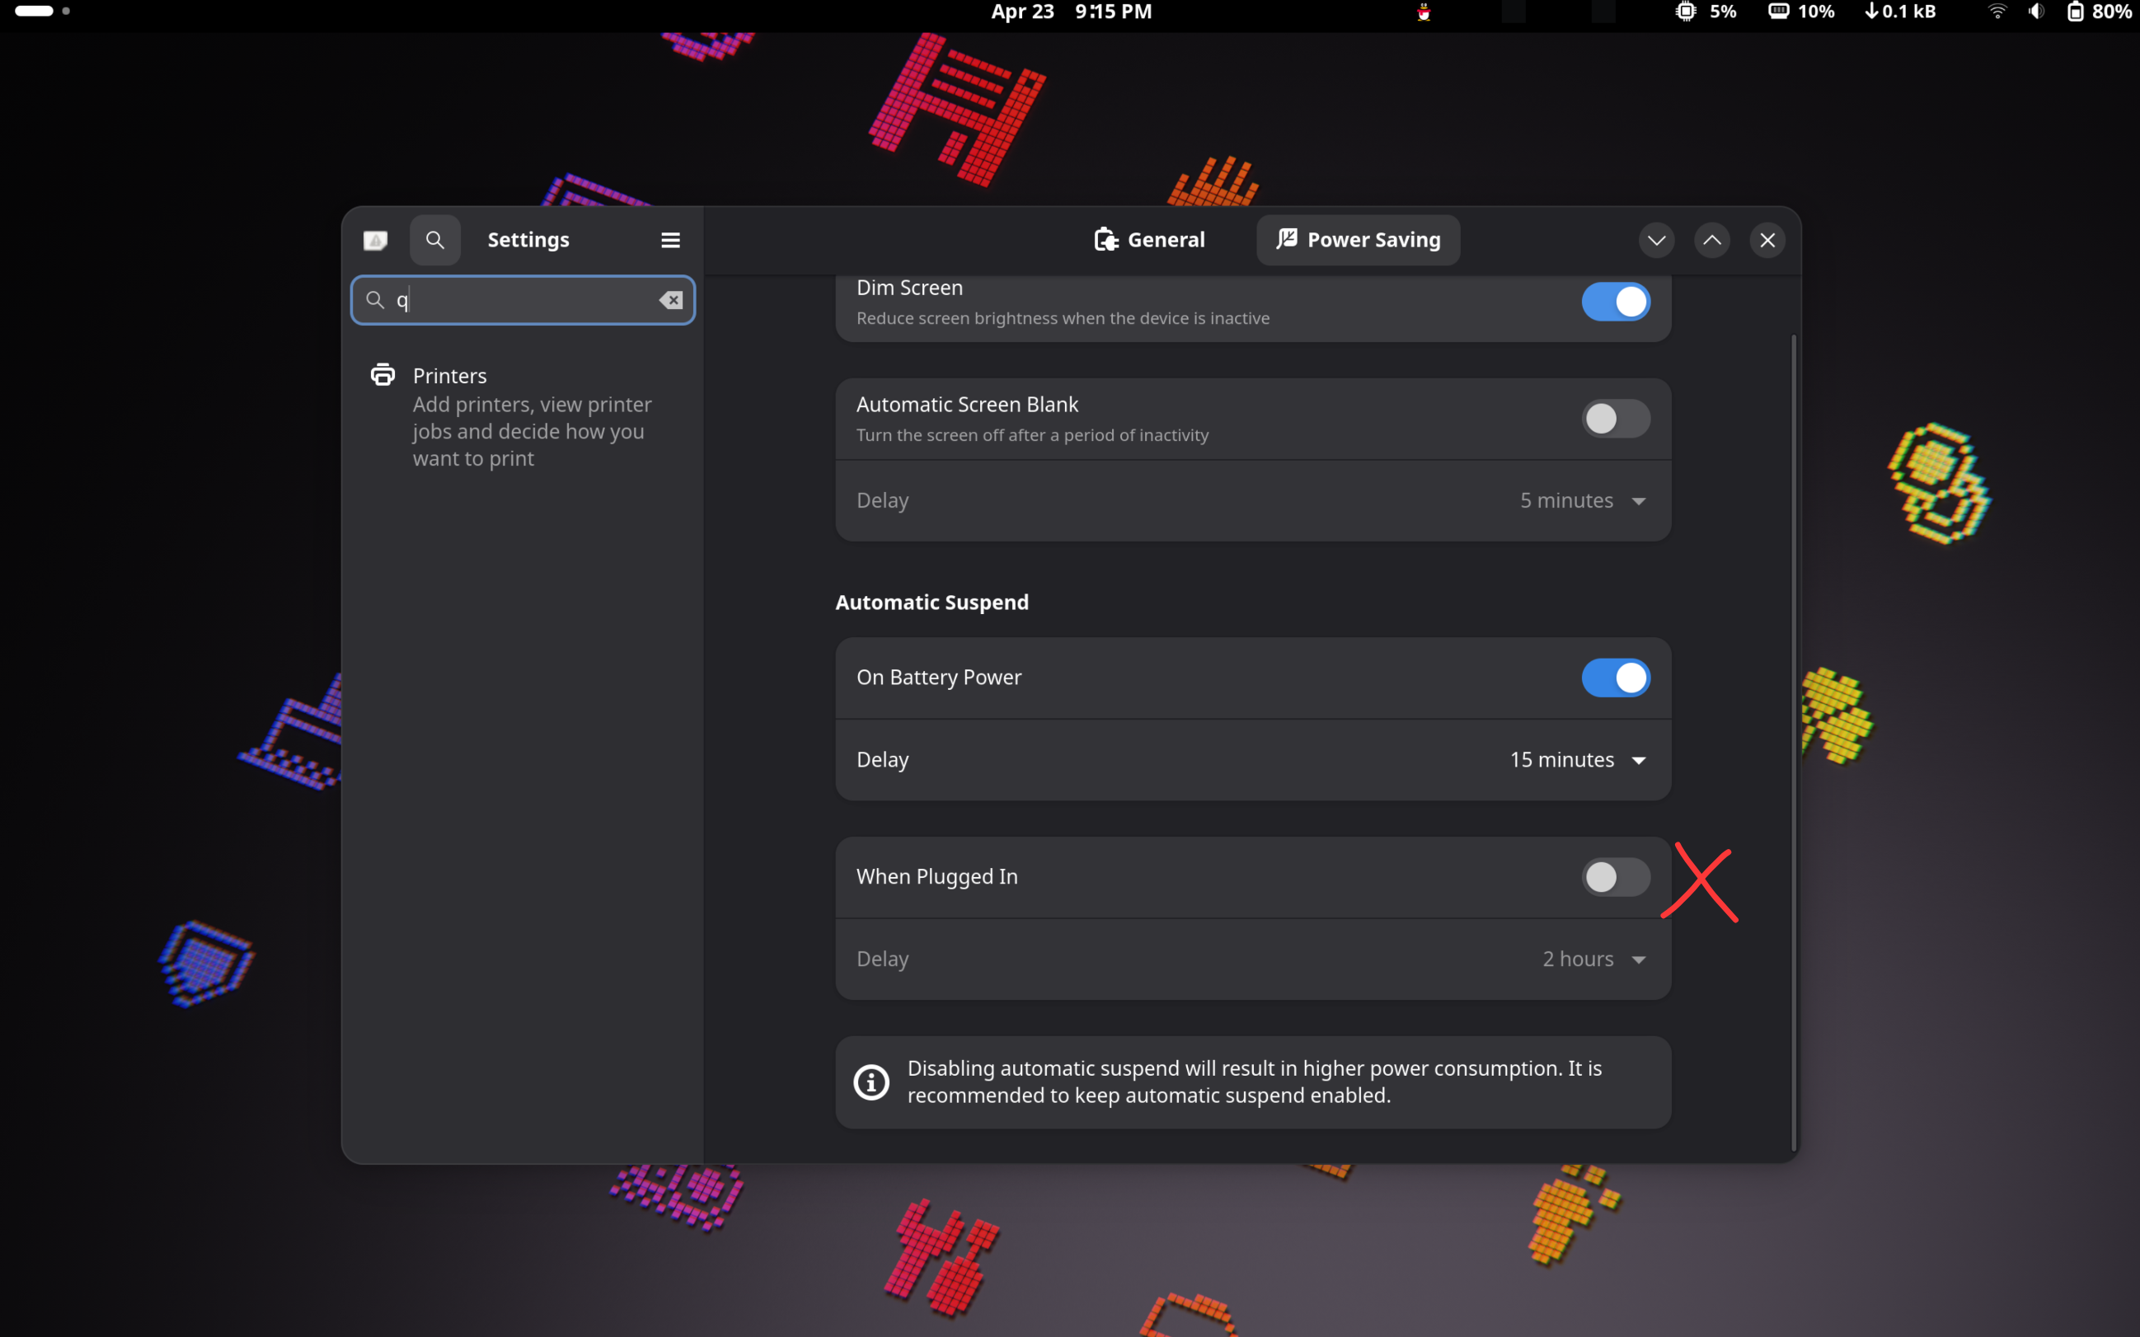Click the Printers icon in search results
Viewport: 2140px width, 1337px height.
[x=382, y=375]
